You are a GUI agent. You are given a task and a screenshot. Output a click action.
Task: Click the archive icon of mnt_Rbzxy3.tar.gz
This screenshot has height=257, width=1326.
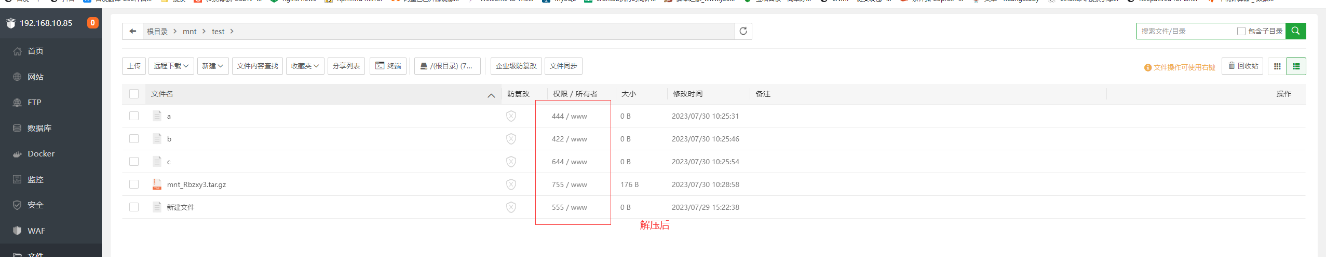pyautogui.click(x=157, y=184)
